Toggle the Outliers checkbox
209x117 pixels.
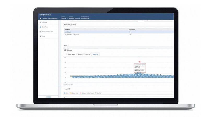click(77, 54)
